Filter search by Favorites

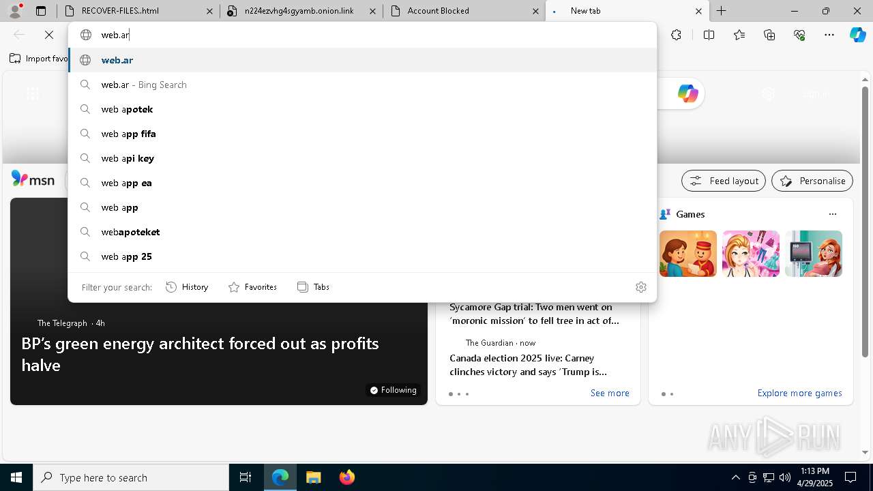click(252, 287)
